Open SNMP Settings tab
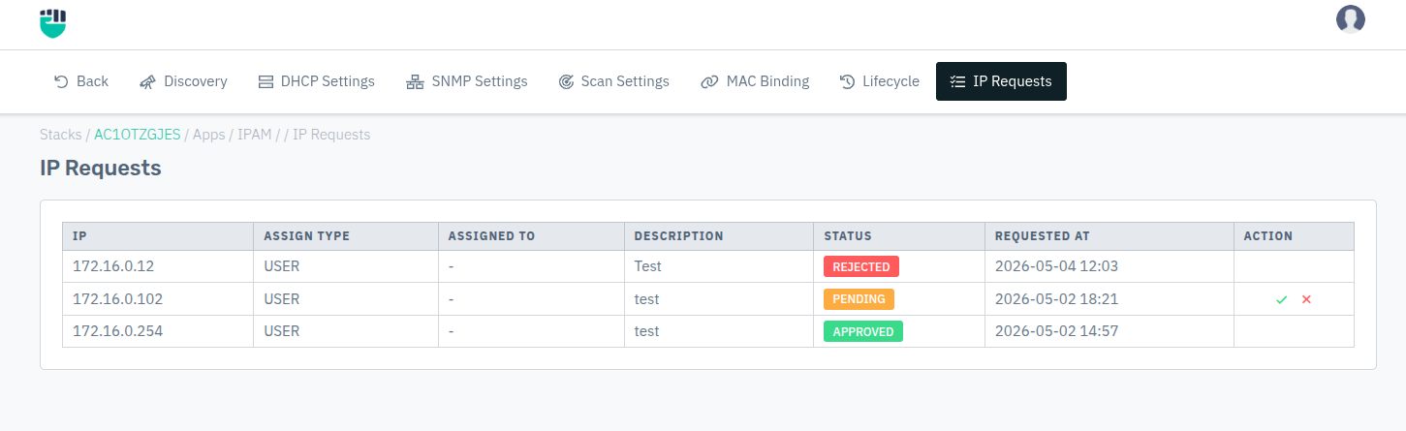Image resolution: width=1406 pixels, height=431 pixels. [x=467, y=81]
